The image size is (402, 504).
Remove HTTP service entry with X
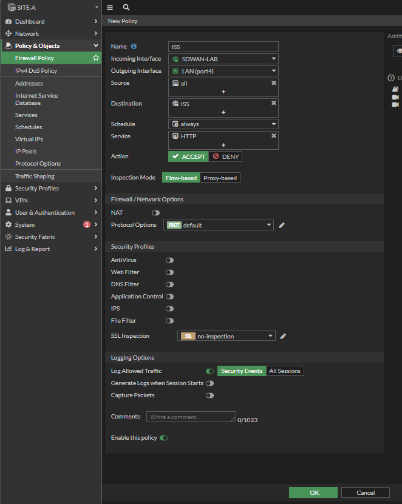click(x=273, y=136)
